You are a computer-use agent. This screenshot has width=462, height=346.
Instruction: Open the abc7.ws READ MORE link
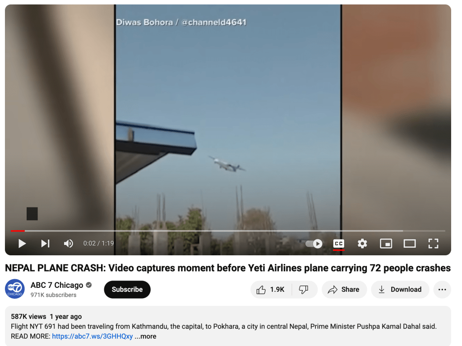(92, 336)
